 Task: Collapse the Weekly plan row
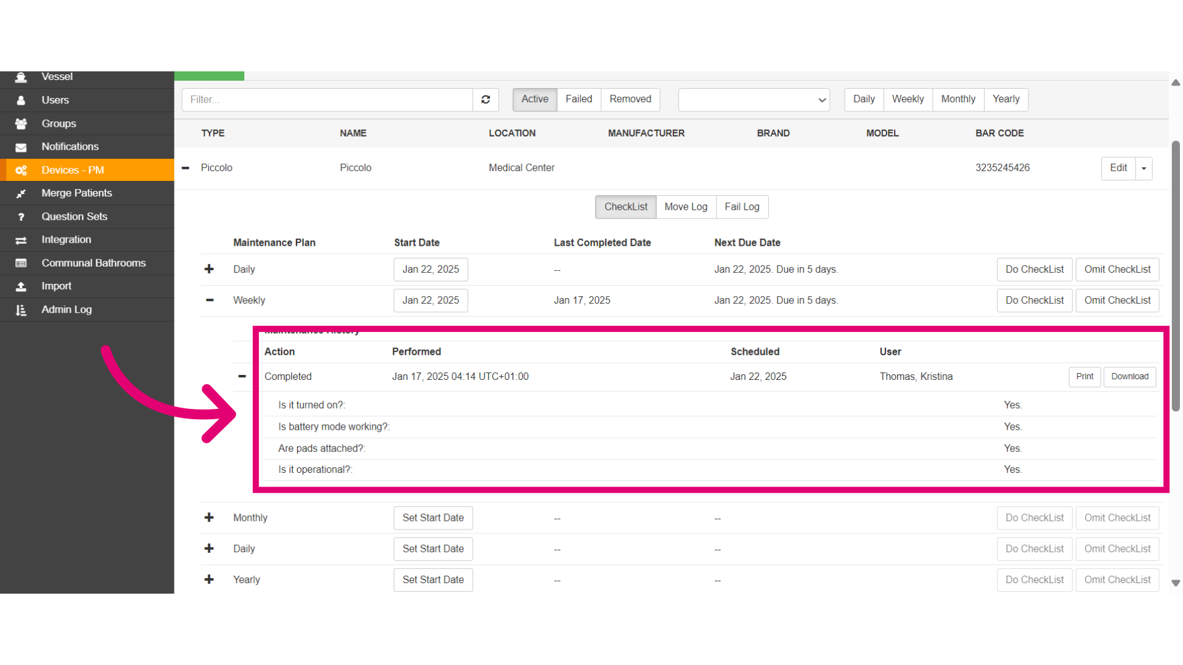point(209,300)
